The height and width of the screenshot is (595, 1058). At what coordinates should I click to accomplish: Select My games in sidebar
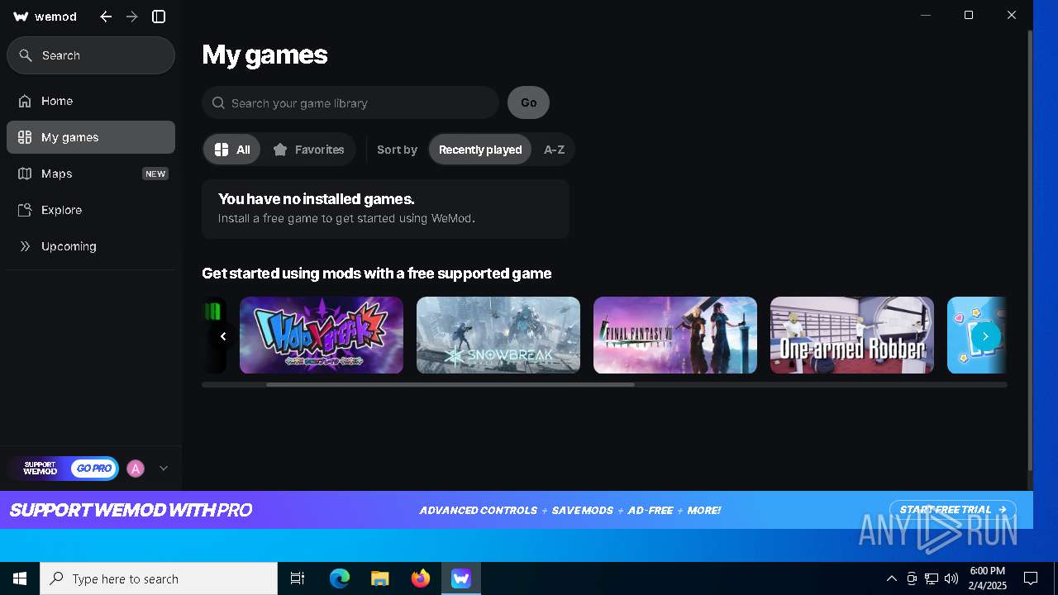click(x=91, y=137)
